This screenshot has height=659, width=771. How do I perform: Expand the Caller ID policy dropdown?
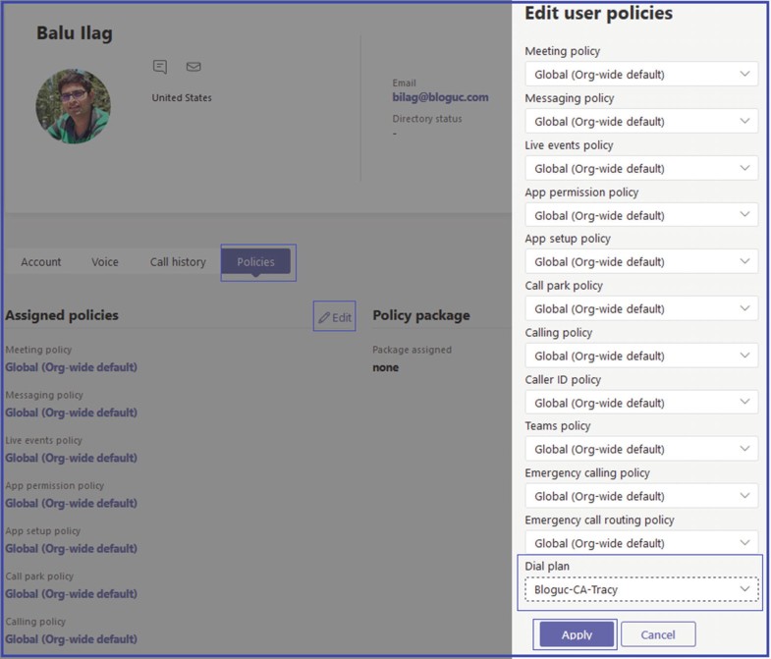[x=641, y=403]
